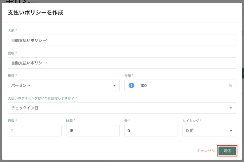This screenshot has width=244, height=162.
Task: Click the 金額 field label
Action: [x=128, y=76]
